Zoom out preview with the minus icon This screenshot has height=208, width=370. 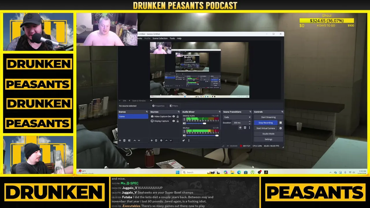coord(120,101)
